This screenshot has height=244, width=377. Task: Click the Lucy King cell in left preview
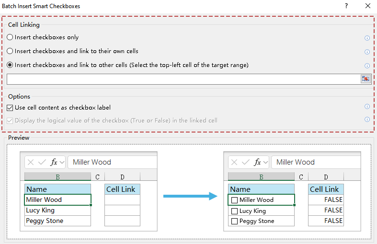(x=57, y=211)
